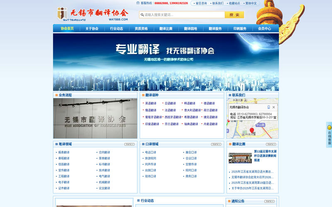Open 交替传译 in 口译领域
The image size is (332, 207).
(191, 164)
